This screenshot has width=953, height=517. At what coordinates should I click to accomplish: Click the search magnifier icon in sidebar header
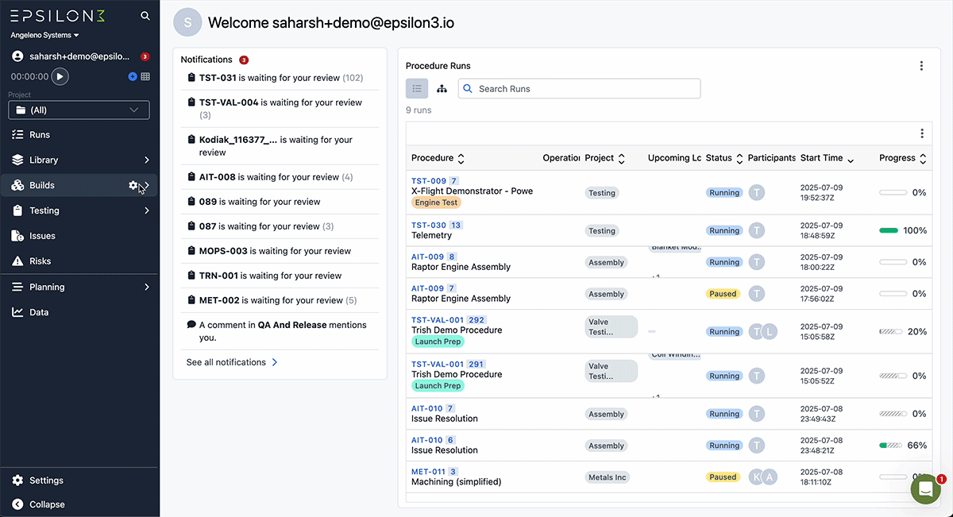click(x=145, y=16)
